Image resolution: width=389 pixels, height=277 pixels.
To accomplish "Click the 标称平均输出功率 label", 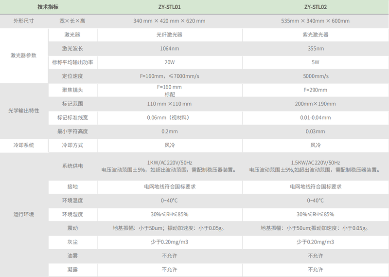I will (x=72, y=62).
